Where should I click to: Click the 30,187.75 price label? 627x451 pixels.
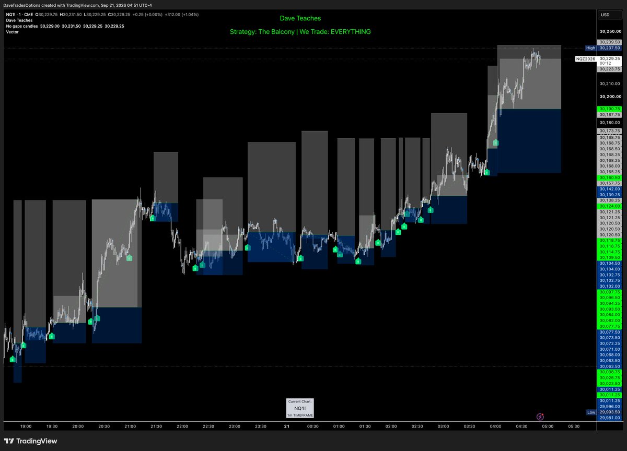610,114
